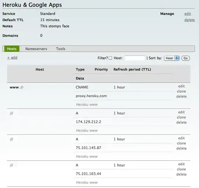The height and width of the screenshot is (188, 199).
Task: Click the 75.101.163.44 IP address
Action: pos(88,174)
